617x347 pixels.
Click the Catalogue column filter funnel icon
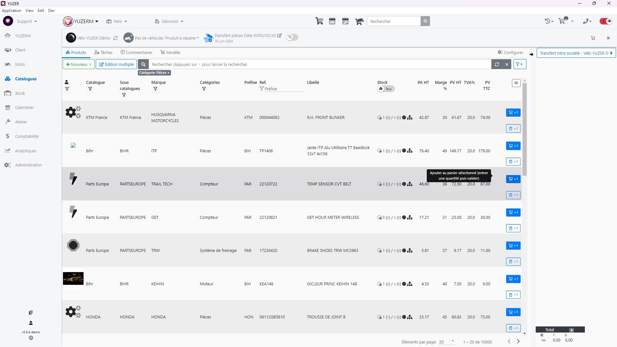(x=90, y=89)
